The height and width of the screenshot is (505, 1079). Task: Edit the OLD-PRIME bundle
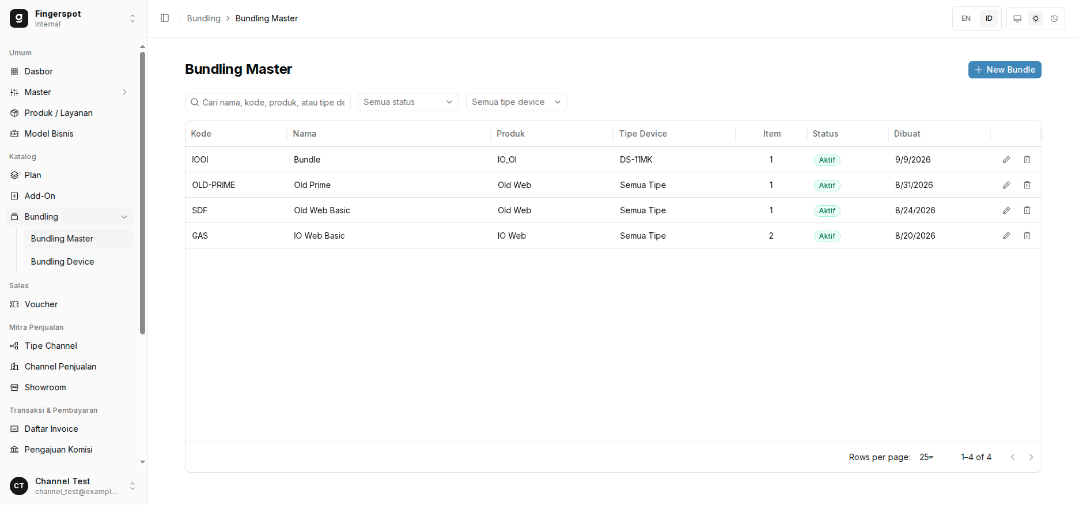pos(1006,185)
